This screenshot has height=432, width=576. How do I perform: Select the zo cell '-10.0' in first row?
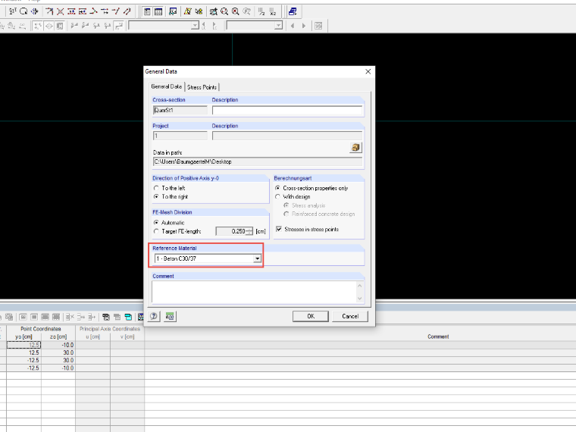pyautogui.click(x=58, y=345)
